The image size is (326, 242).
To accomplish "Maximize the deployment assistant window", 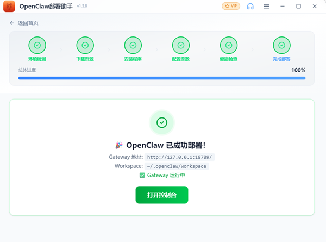I will click(x=298, y=6).
